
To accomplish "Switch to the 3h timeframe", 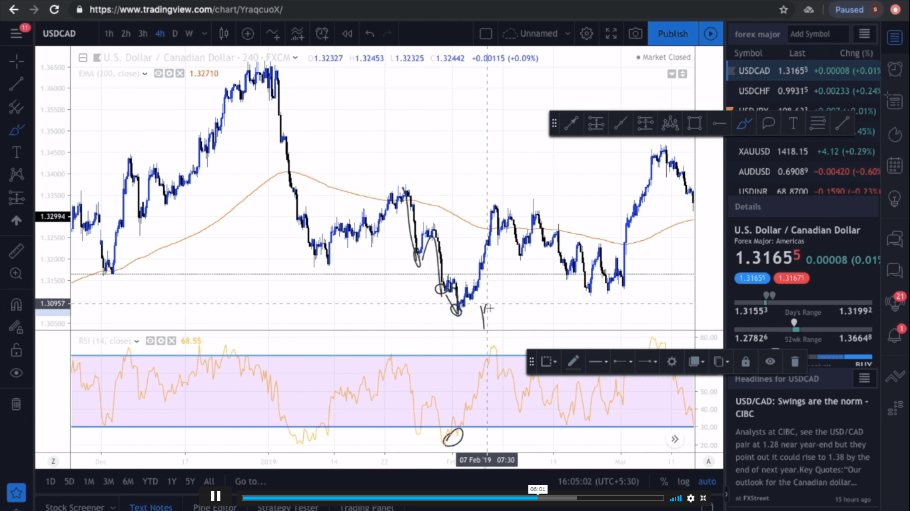I will pyautogui.click(x=143, y=33).
